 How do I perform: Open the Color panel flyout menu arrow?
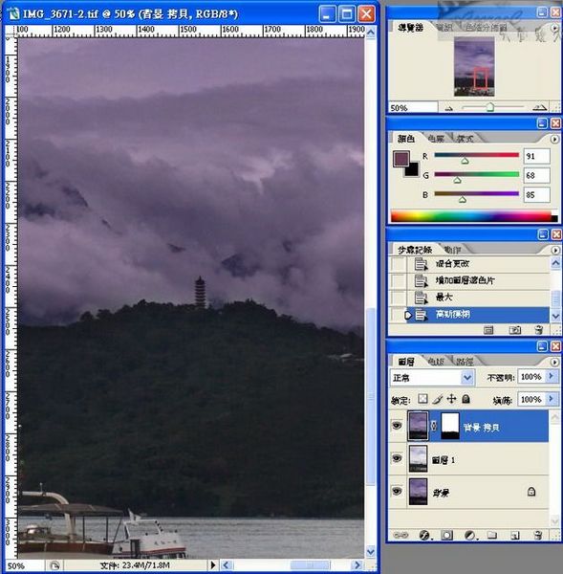click(554, 139)
